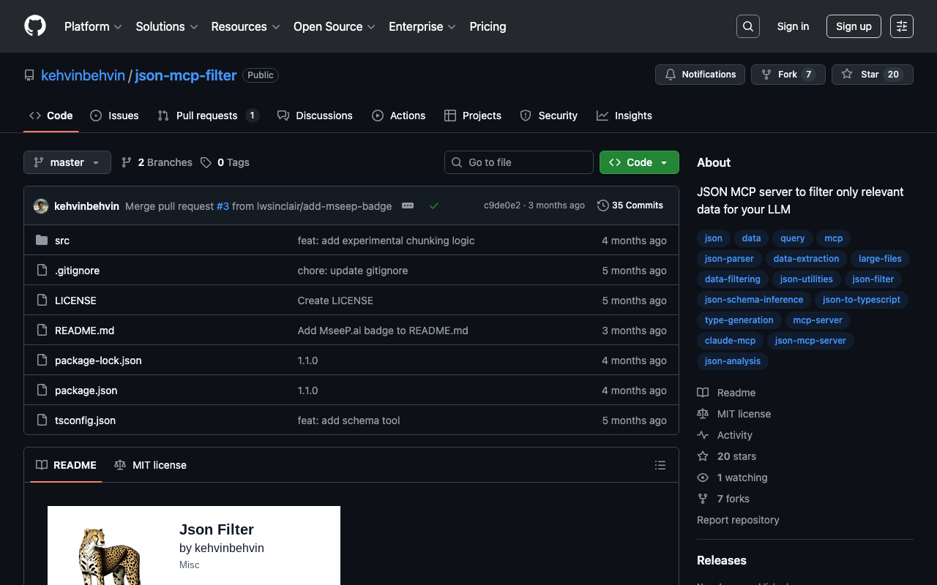The image size is (937, 585).
Task: Expand commit message ellipsis icon
Action: [x=408, y=206]
